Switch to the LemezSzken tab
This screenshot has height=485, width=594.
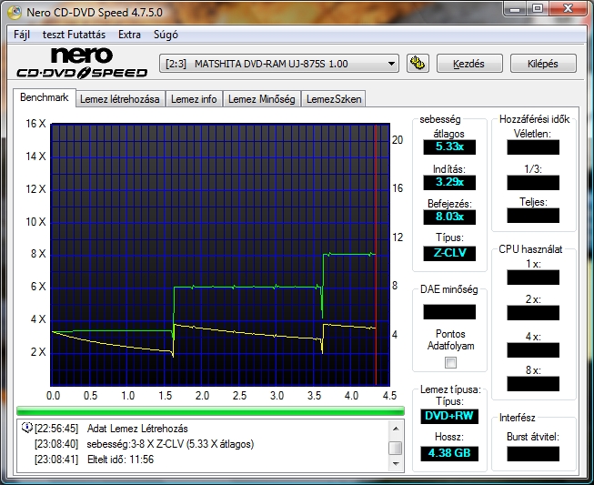click(x=334, y=99)
